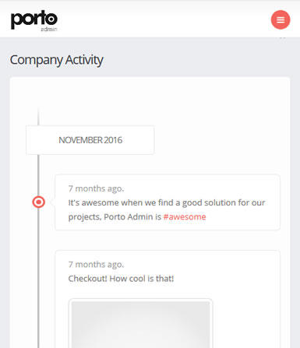Click the "It's awesome when we find" text line

coord(167,202)
